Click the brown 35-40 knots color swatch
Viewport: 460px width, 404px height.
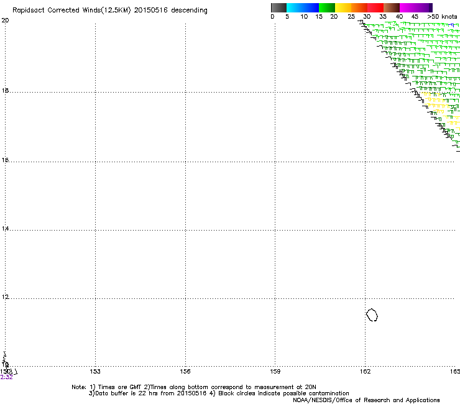click(392, 7)
